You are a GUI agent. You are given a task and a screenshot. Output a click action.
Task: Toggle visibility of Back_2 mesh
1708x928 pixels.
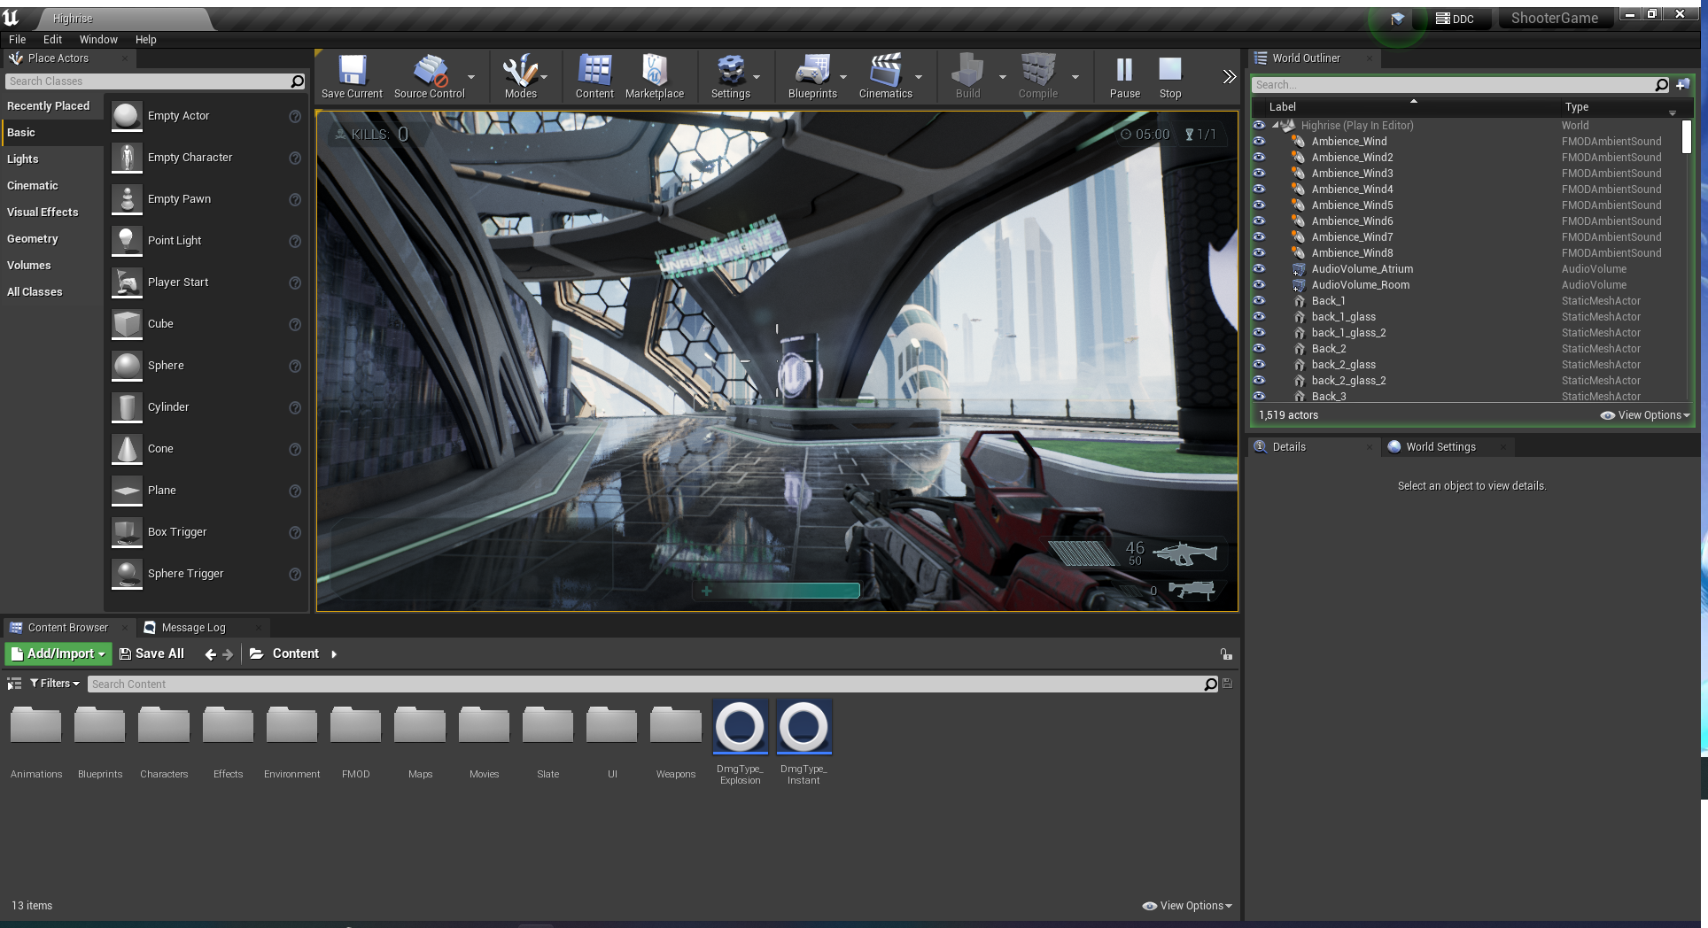[x=1259, y=348]
